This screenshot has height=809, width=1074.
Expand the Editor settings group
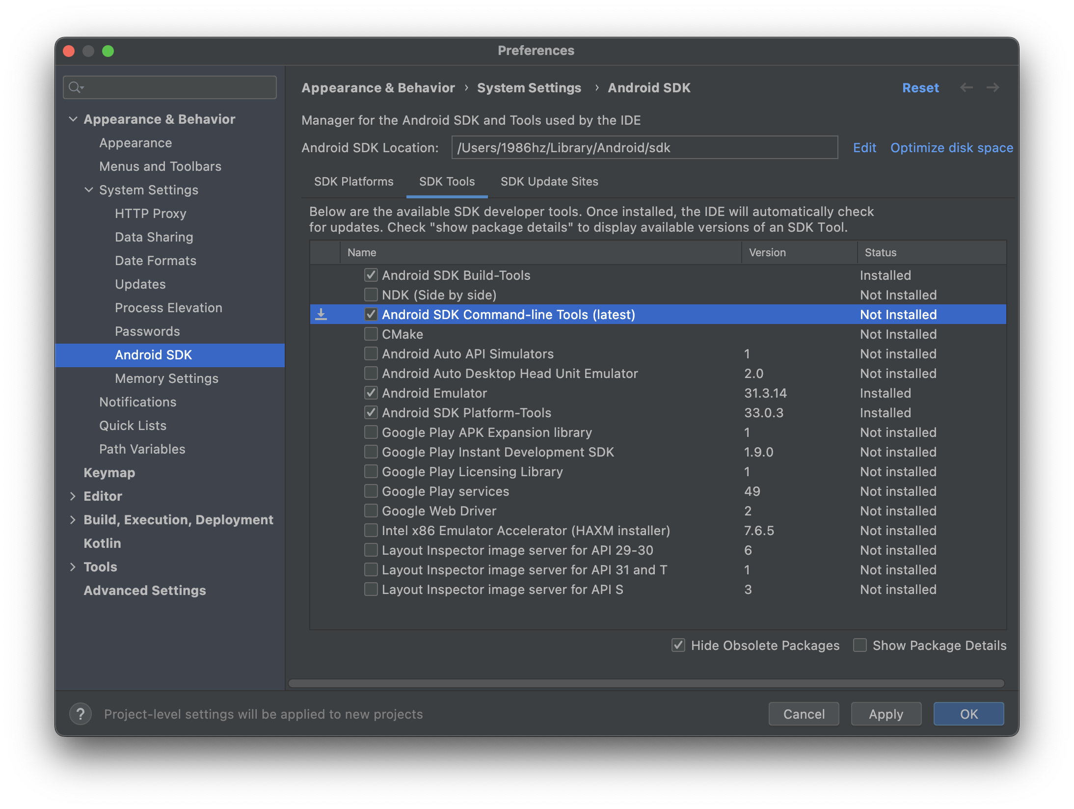tap(73, 496)
